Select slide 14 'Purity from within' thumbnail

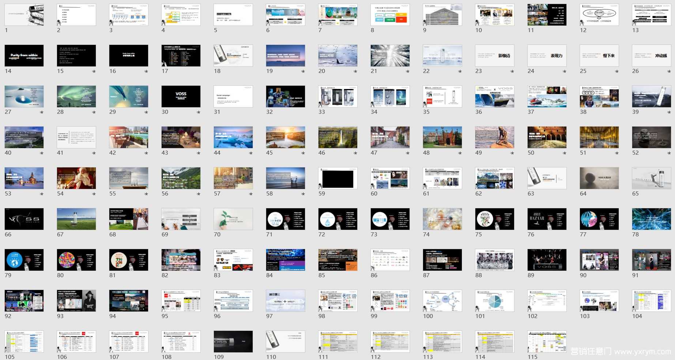tap(24, 55)
